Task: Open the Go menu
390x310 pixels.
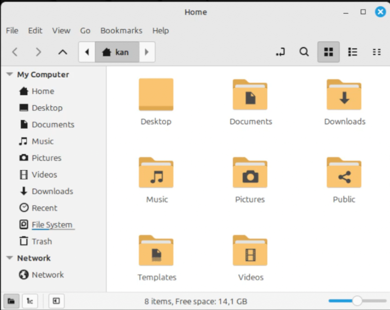Action: pyautogui.click(x=85, y=31)
